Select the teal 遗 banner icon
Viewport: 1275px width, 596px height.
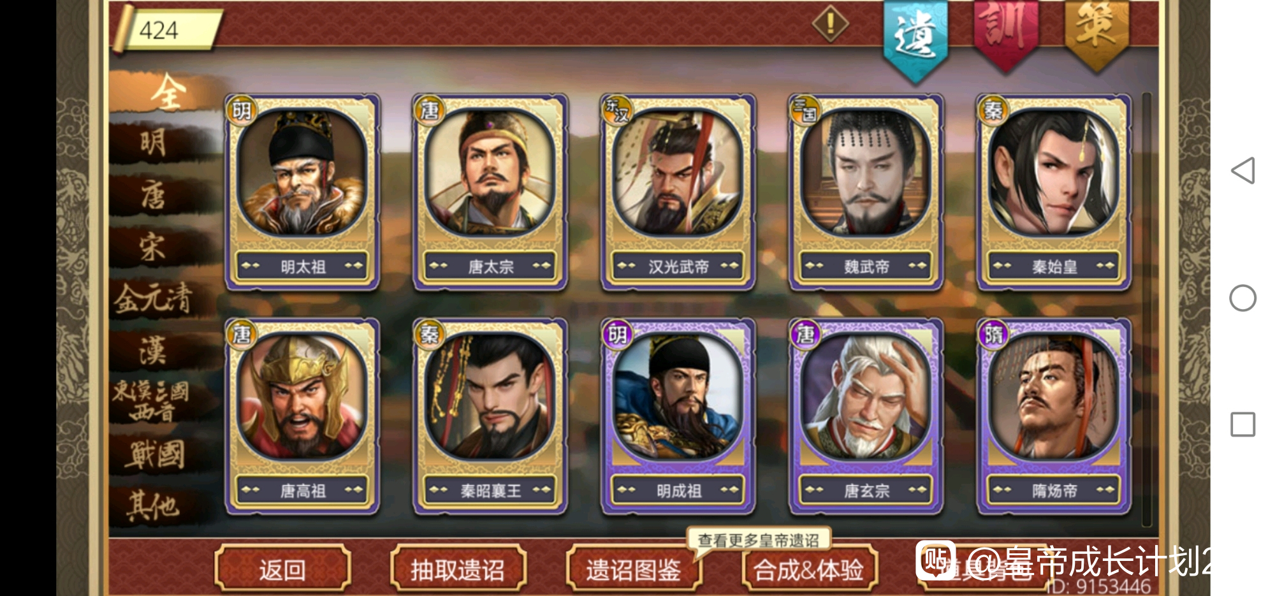point(915,40)
